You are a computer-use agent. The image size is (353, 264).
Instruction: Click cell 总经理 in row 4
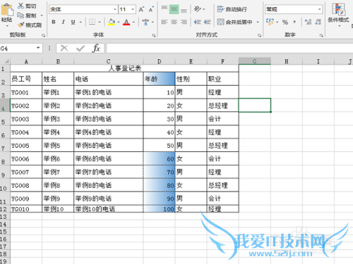click(x=222, y=106)
